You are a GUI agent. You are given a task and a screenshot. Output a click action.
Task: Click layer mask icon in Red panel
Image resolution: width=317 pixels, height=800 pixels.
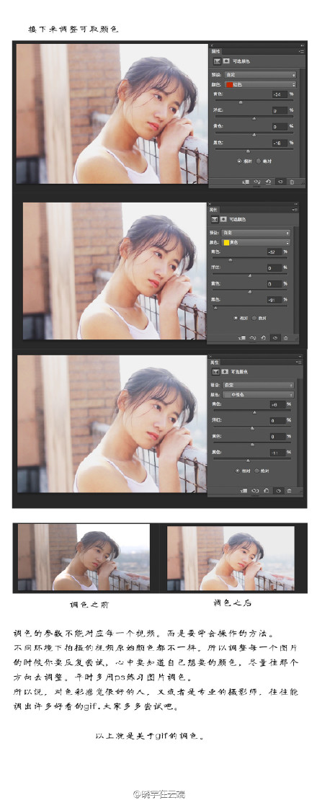226,61
